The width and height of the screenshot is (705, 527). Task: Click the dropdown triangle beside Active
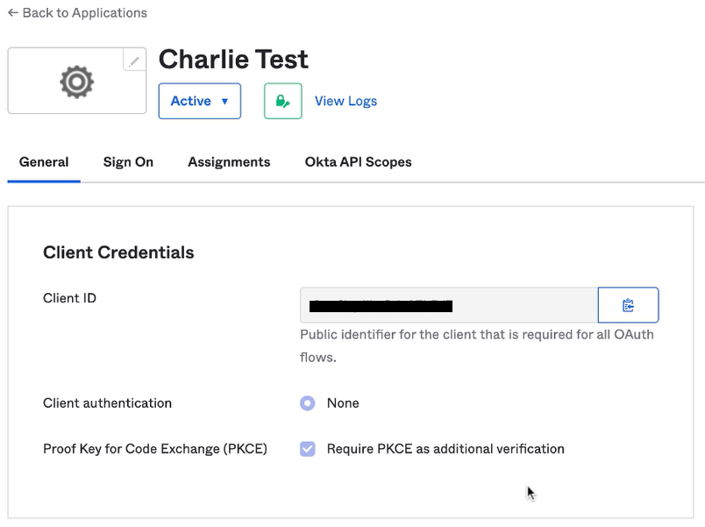(224, 101)
